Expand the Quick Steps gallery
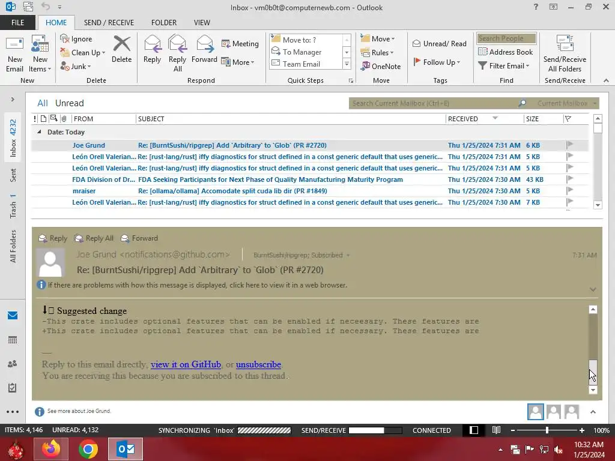 point(347,64)
